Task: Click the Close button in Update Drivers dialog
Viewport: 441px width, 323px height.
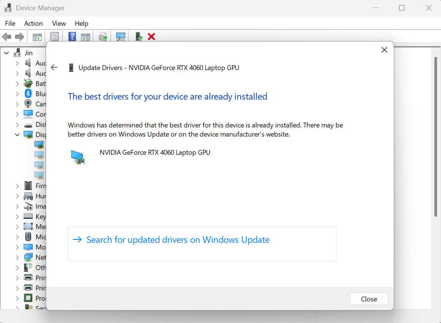Action: pos(369,299)
